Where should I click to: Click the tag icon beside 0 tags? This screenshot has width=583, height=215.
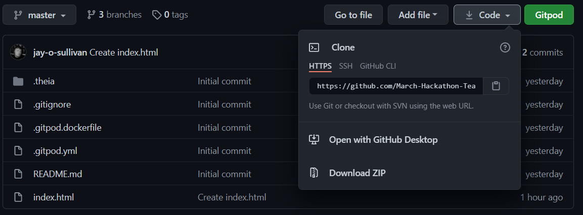pyautogui.click(x=157, y=15)
